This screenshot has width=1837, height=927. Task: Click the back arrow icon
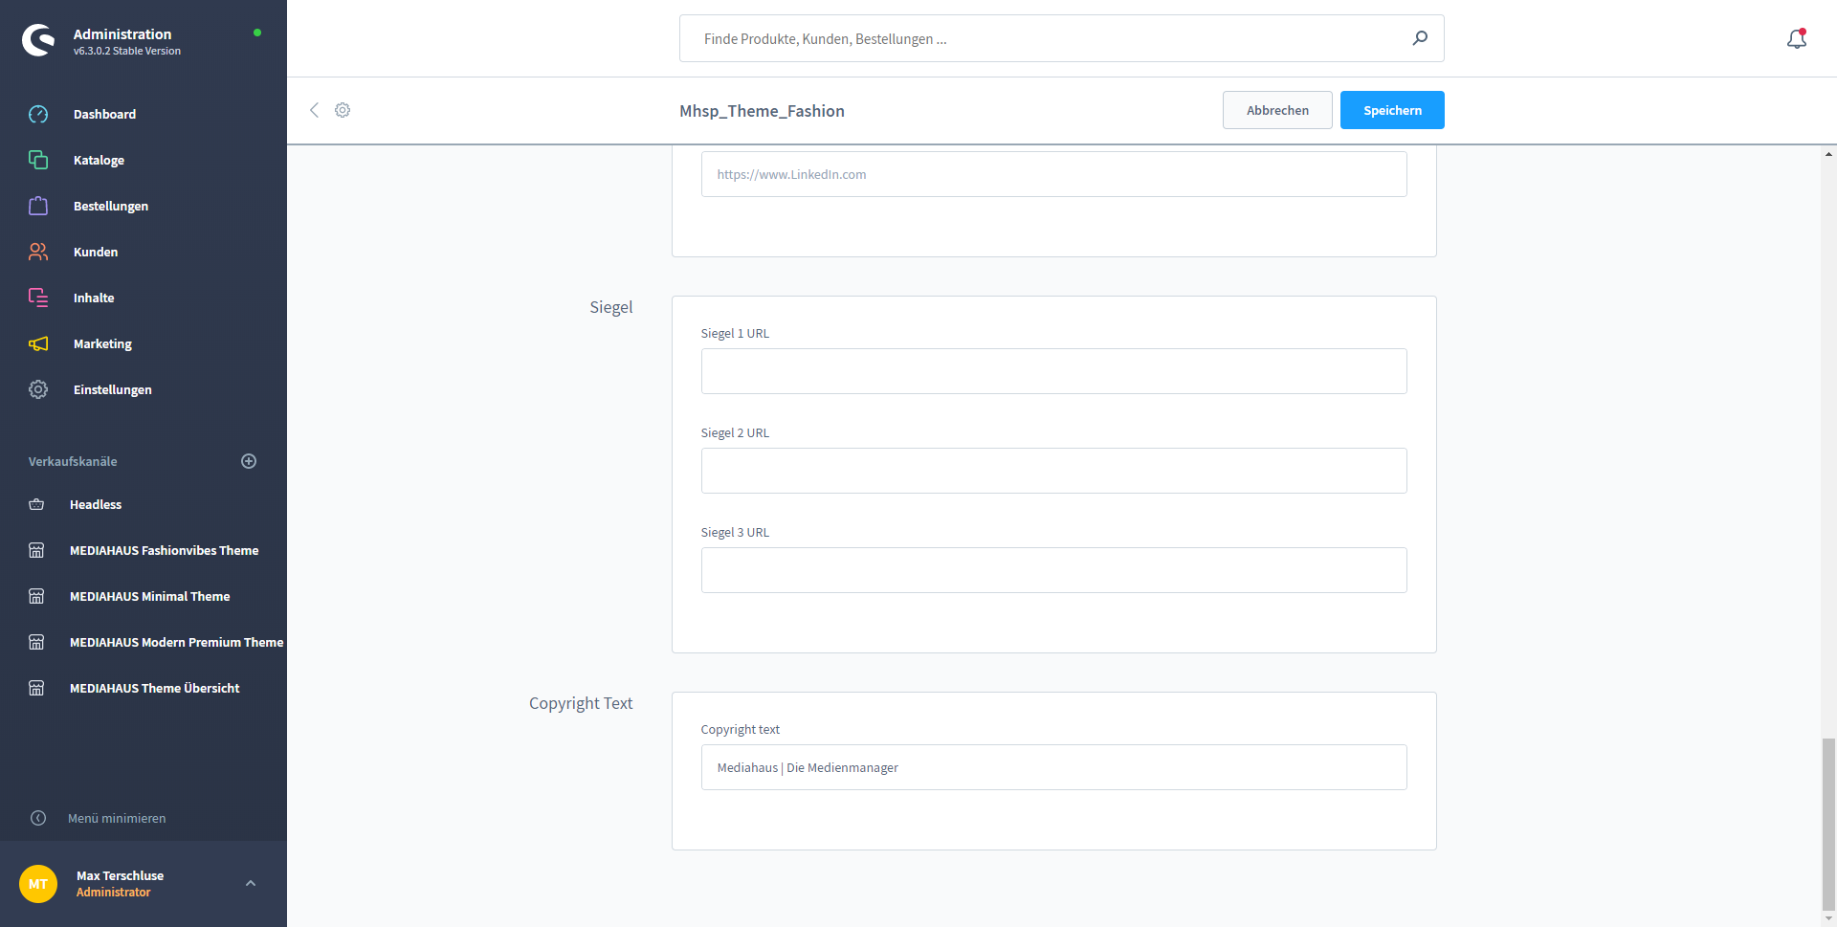pos(314,110)
